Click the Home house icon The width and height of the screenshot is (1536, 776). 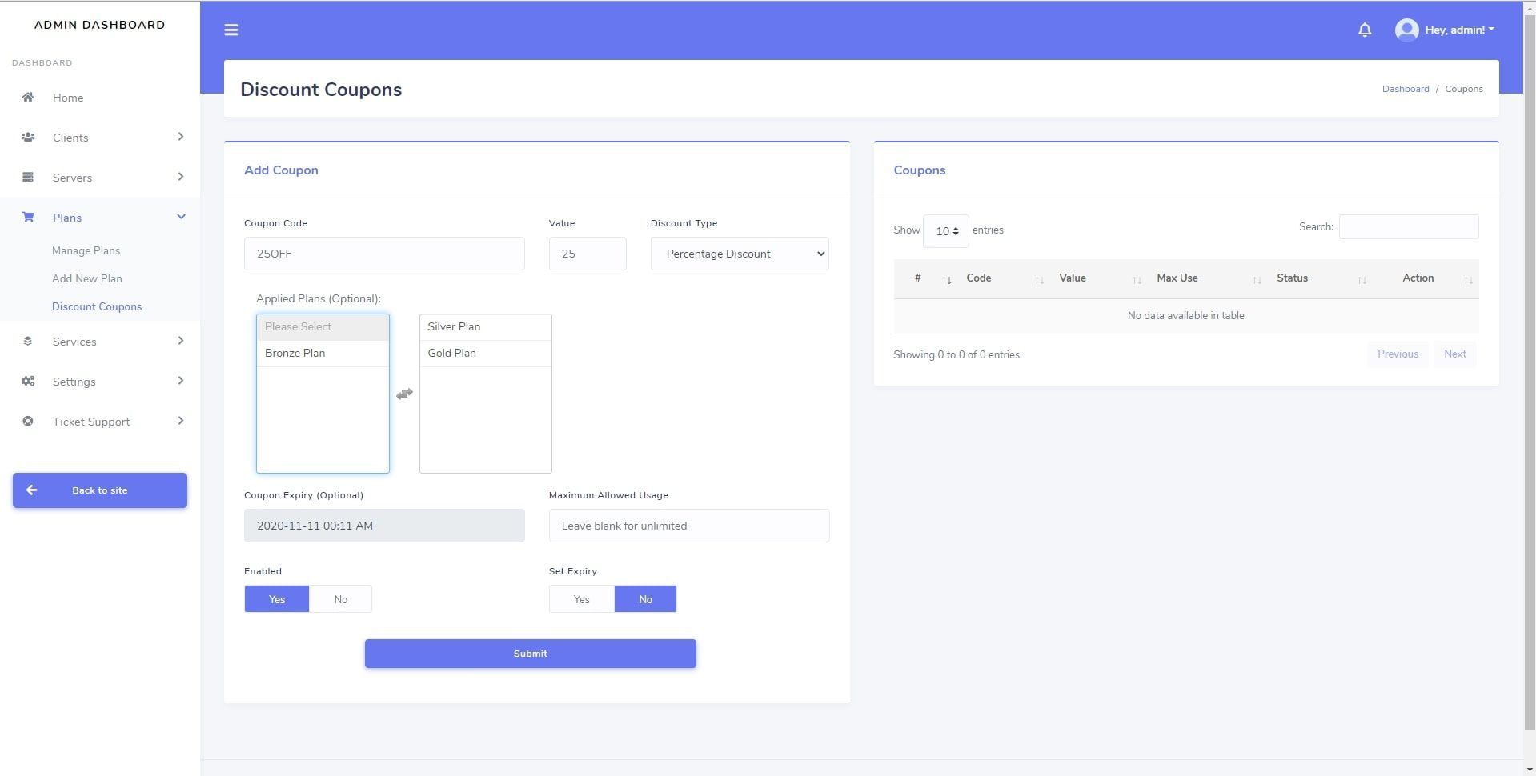point(28,97)
